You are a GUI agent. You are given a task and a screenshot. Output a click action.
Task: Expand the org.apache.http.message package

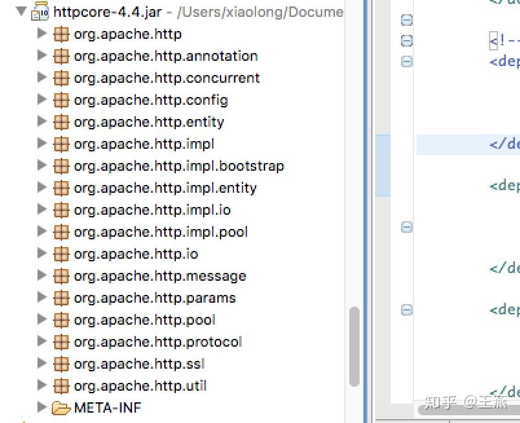click(x=41, y=276)
